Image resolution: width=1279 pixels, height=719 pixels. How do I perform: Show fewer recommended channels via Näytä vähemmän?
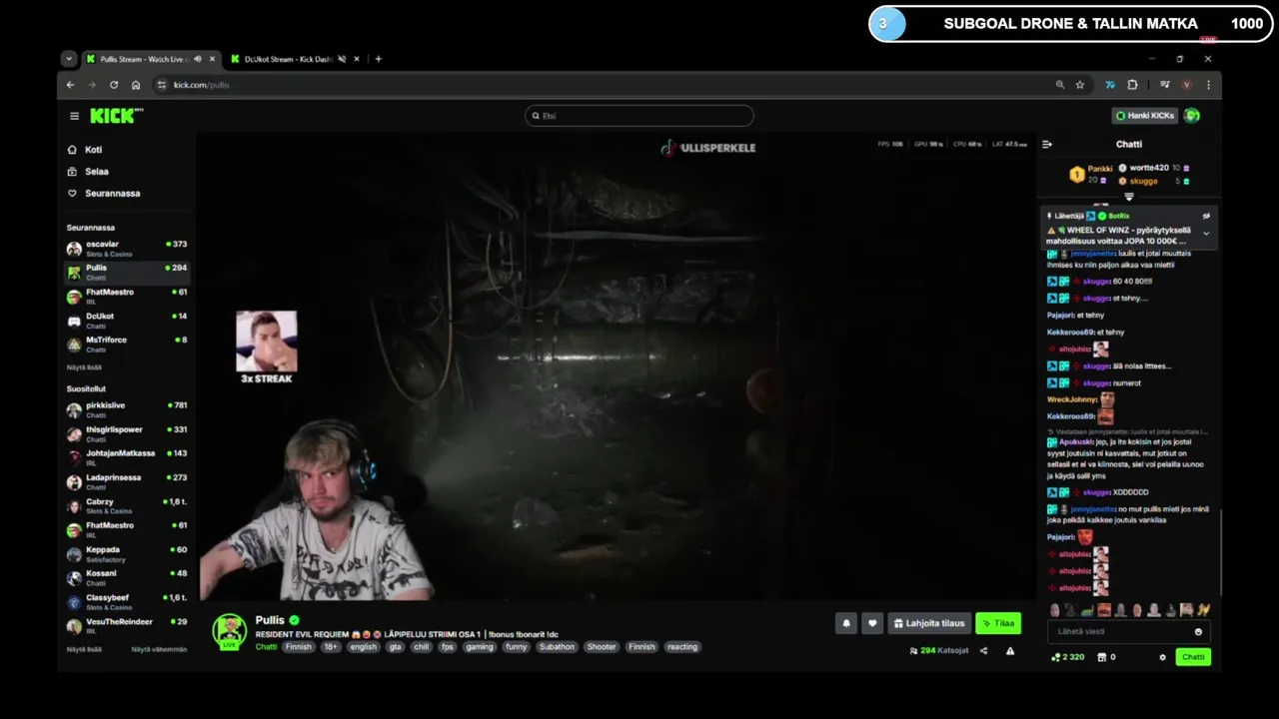click(x=159, y=649)
